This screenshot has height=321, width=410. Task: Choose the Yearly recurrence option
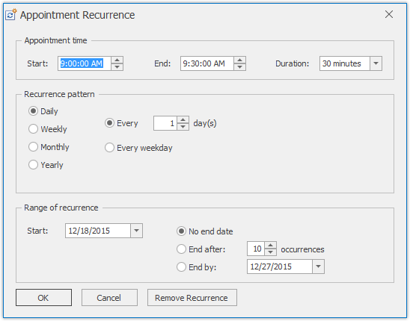(x=46, y=165)
